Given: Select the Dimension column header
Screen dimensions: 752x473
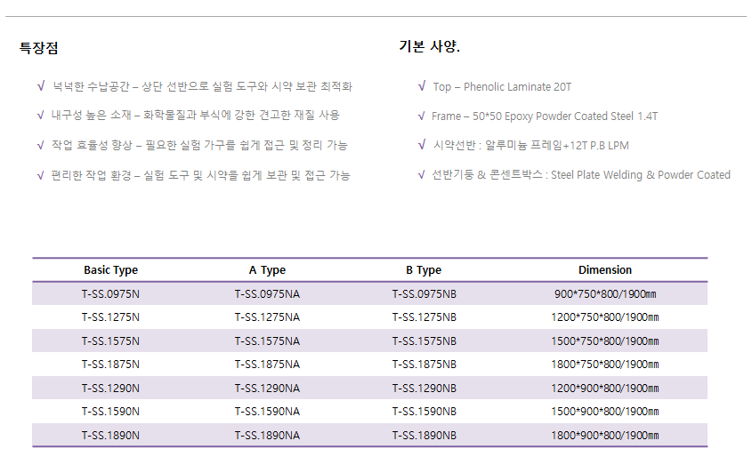Looking at the screenshot, I should point(605,269).
